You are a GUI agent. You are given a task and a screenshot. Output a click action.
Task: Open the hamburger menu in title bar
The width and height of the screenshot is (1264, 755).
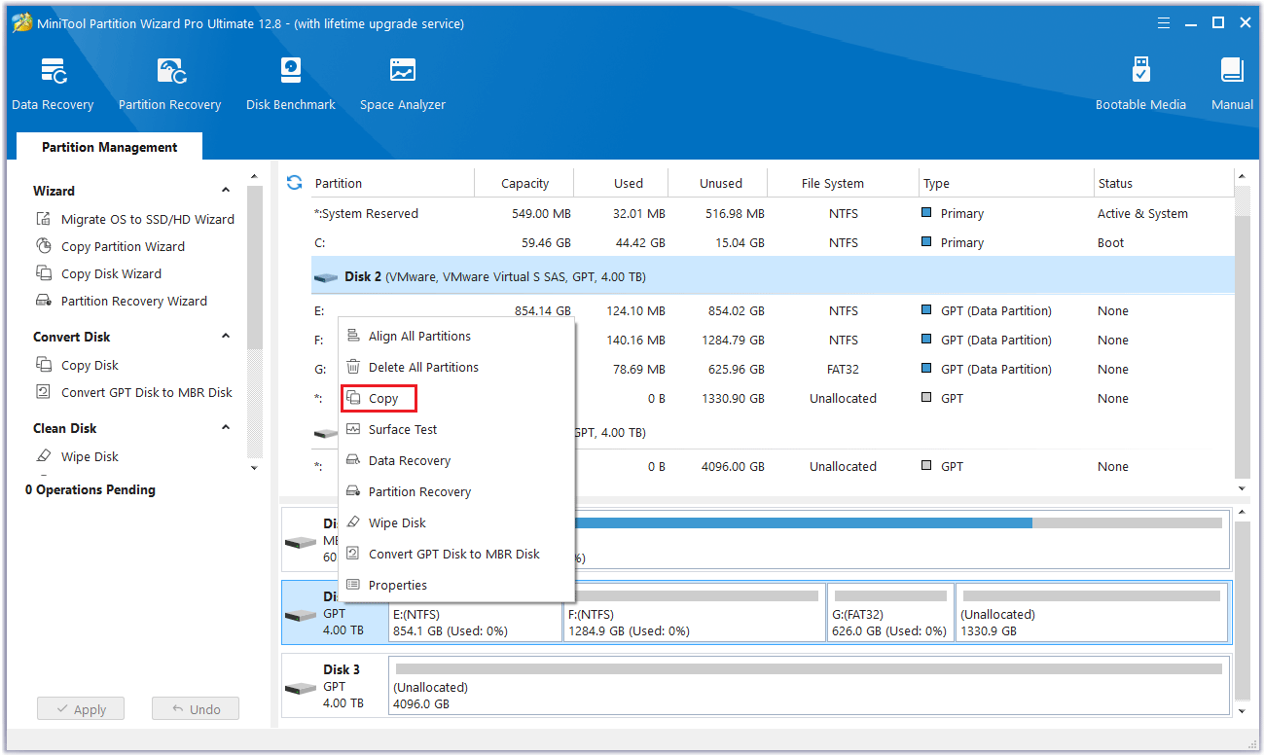click(1164, 22)
